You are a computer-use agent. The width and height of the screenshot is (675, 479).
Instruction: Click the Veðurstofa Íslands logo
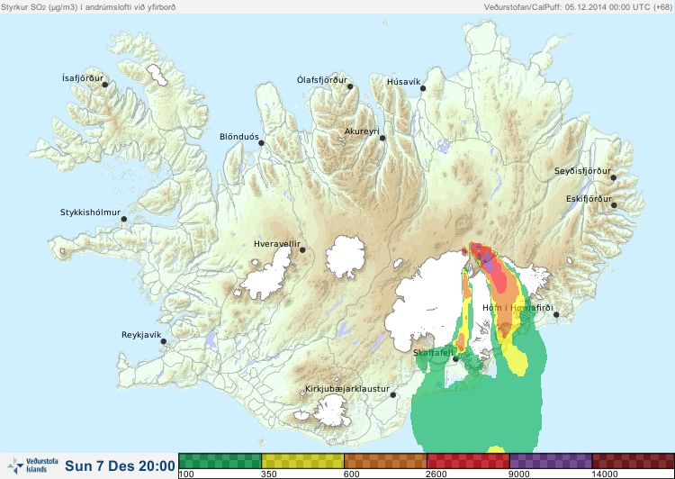pos(32,465)
